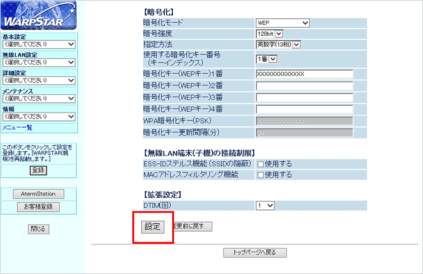Focus the WEP key 2番 input field

tap(304, 85)
